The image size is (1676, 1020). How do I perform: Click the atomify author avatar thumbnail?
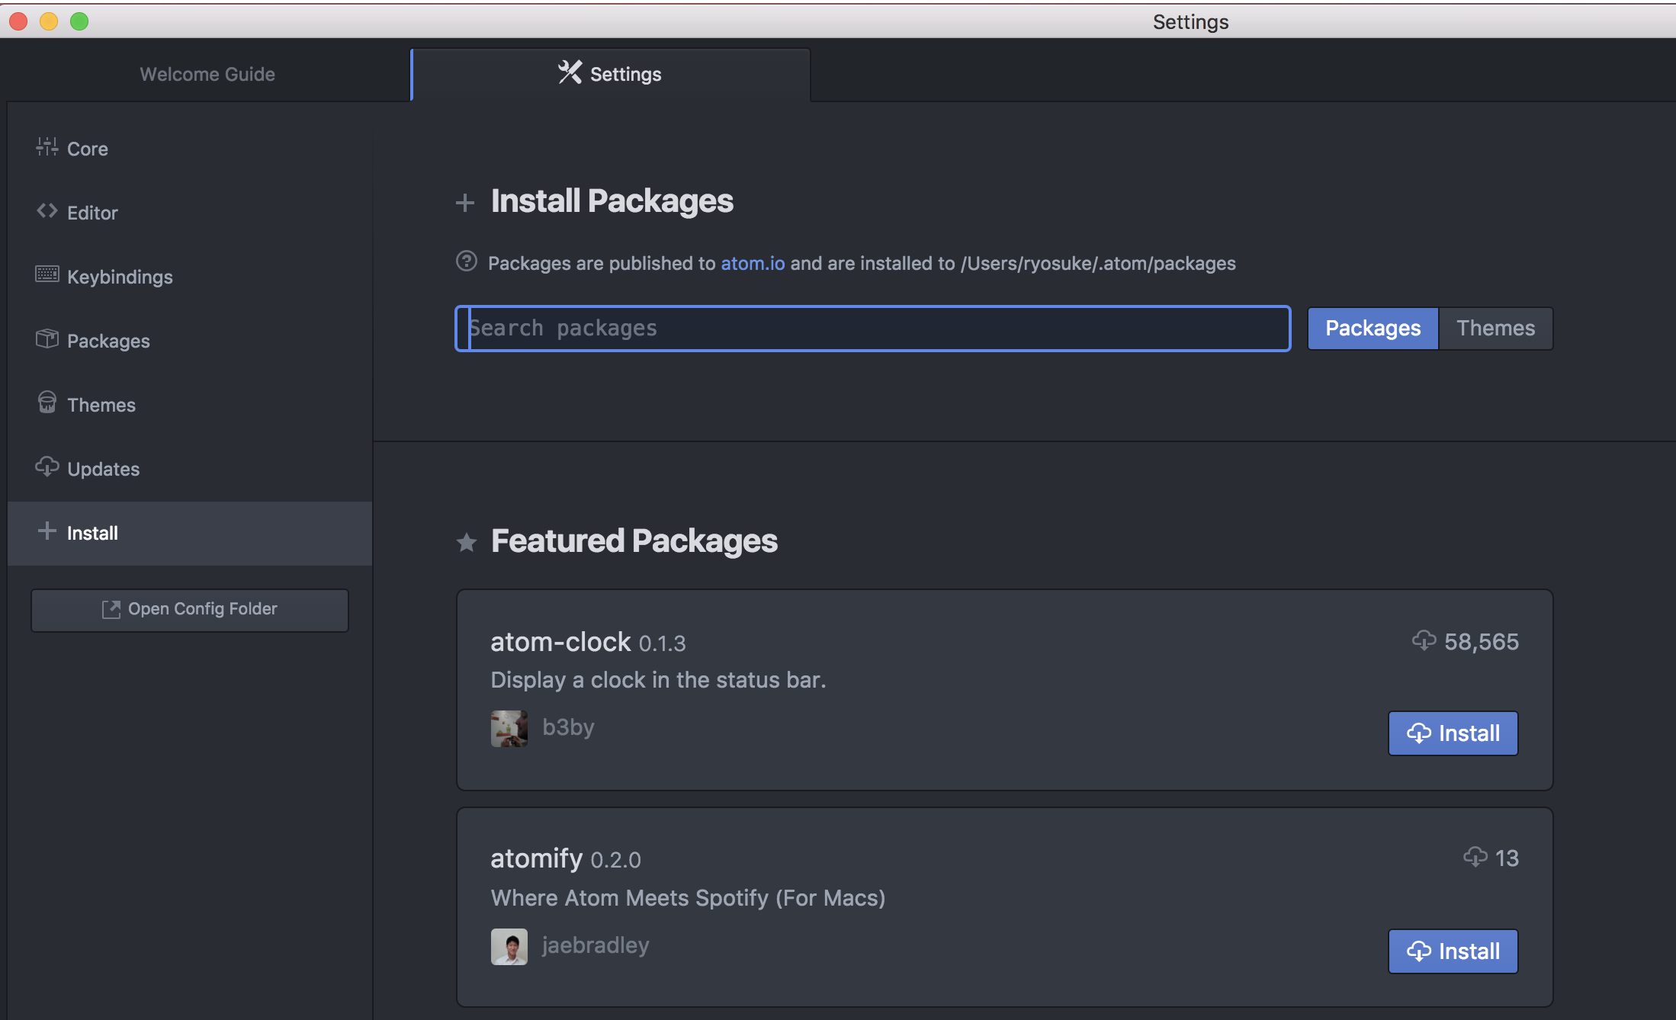(508, 945)
